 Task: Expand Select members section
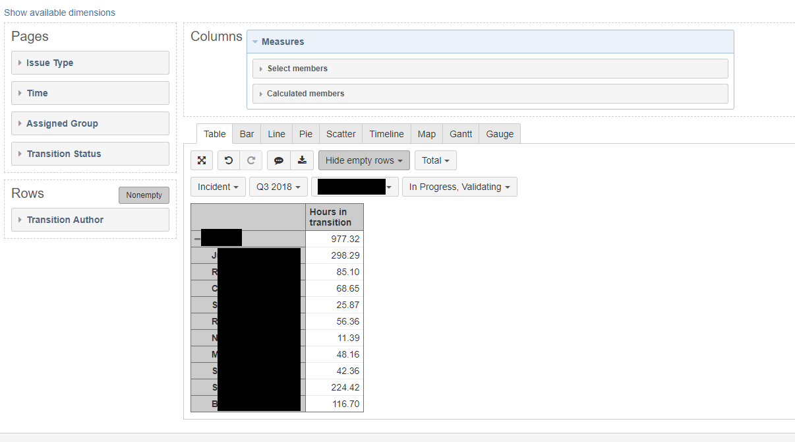pos(490,69)
